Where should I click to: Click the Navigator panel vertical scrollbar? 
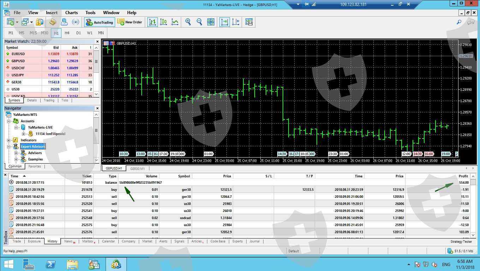[96, 130]
